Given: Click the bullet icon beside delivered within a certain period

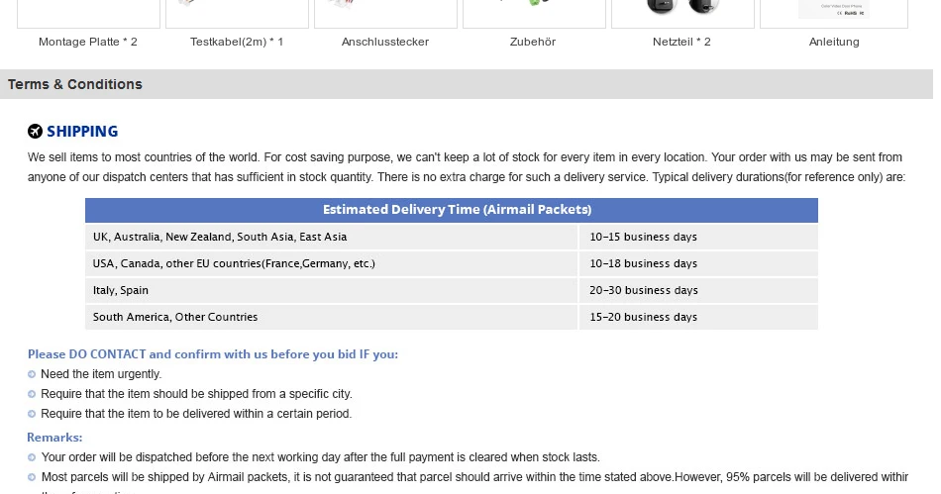Looking at the screenshot, I should 32,414.
